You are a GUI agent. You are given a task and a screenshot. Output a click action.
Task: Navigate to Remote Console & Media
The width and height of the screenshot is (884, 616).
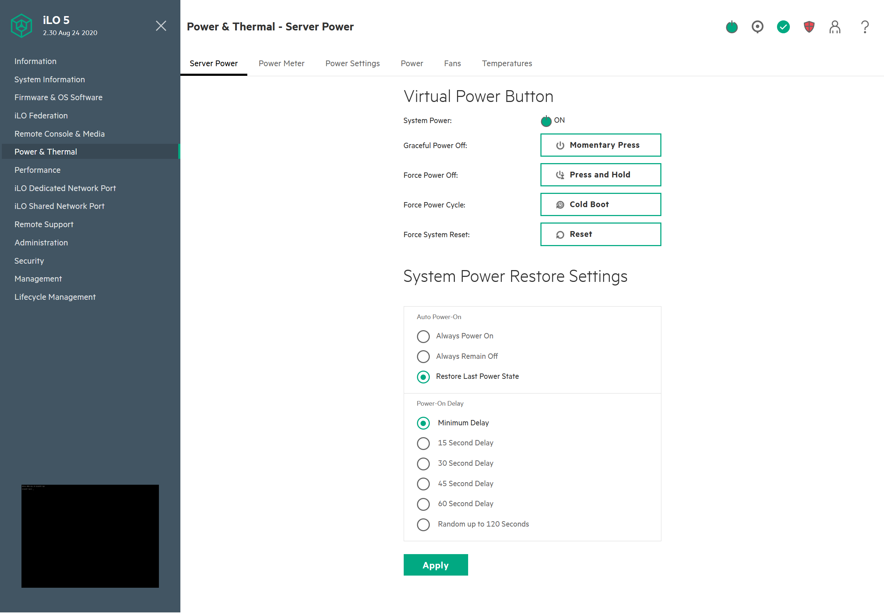click(x=60, y=134)
